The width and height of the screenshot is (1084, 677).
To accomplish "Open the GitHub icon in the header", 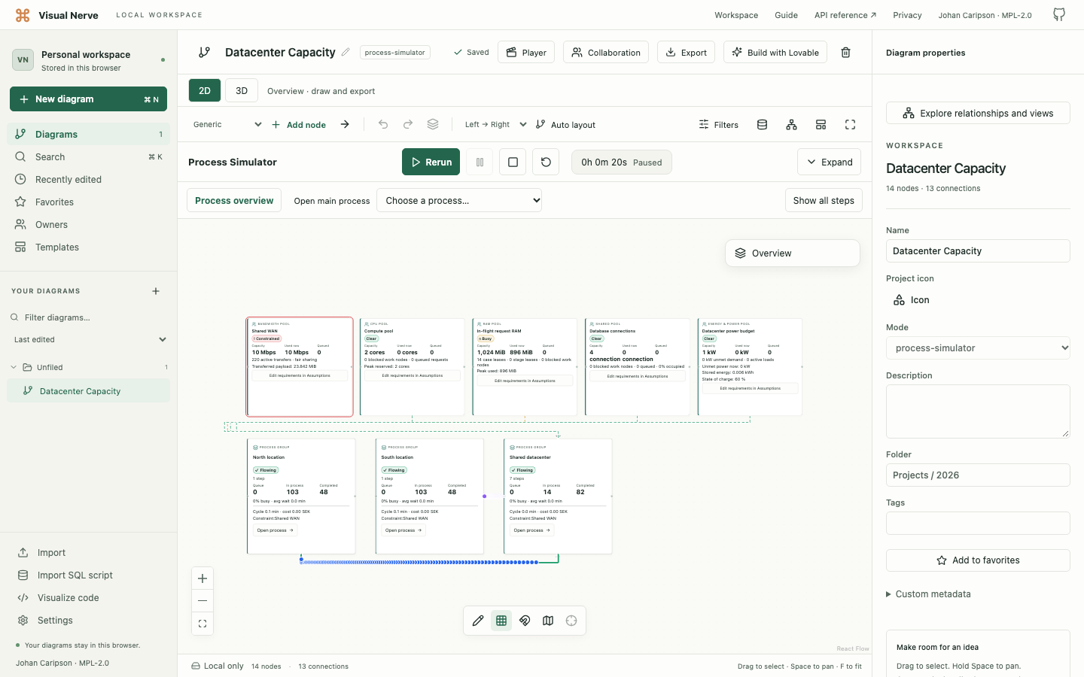I will click(1059, 15).
